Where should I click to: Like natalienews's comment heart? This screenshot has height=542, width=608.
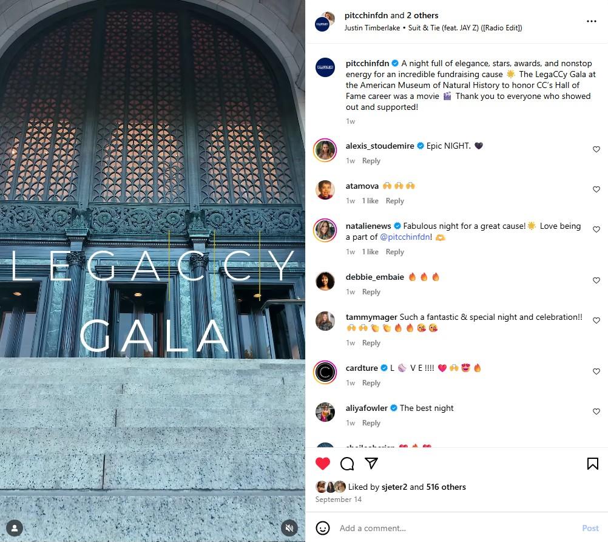pyautogui.click(x=596, y=229)
